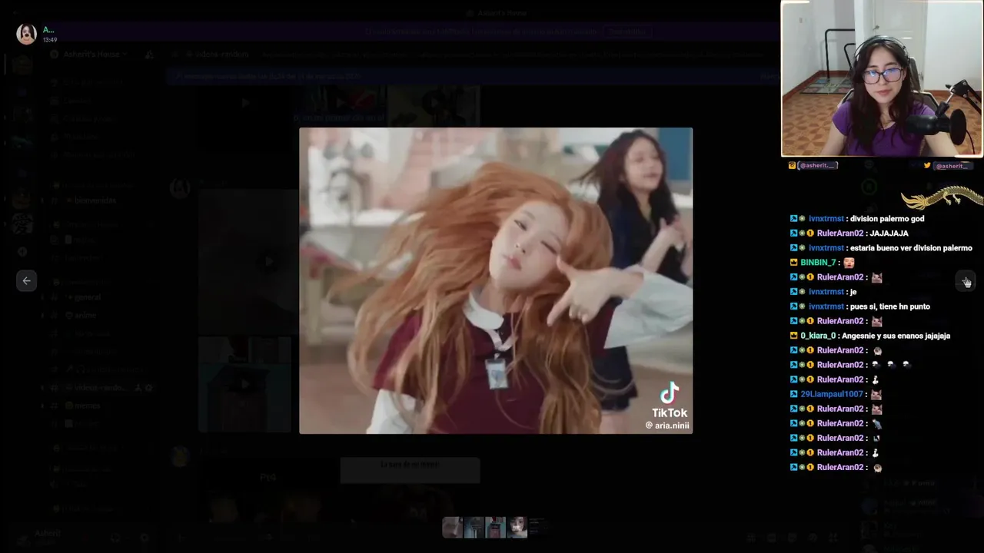984x553 pixels.
Task: Select the first thumbnail in the bottom media strip
Action: 452,527
